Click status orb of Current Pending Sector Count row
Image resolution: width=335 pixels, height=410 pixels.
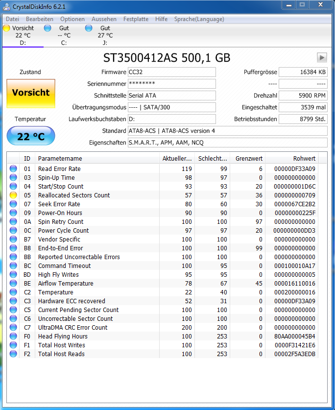coord(13,310)
